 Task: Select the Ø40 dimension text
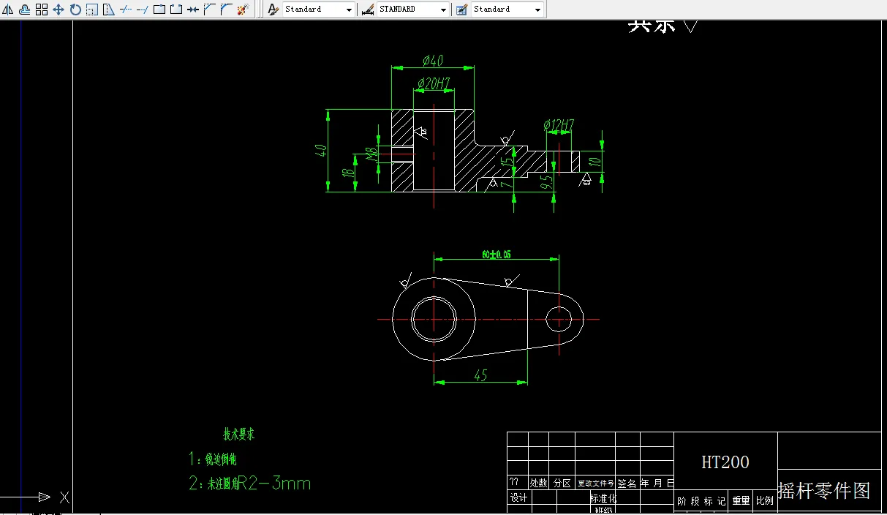434,60
